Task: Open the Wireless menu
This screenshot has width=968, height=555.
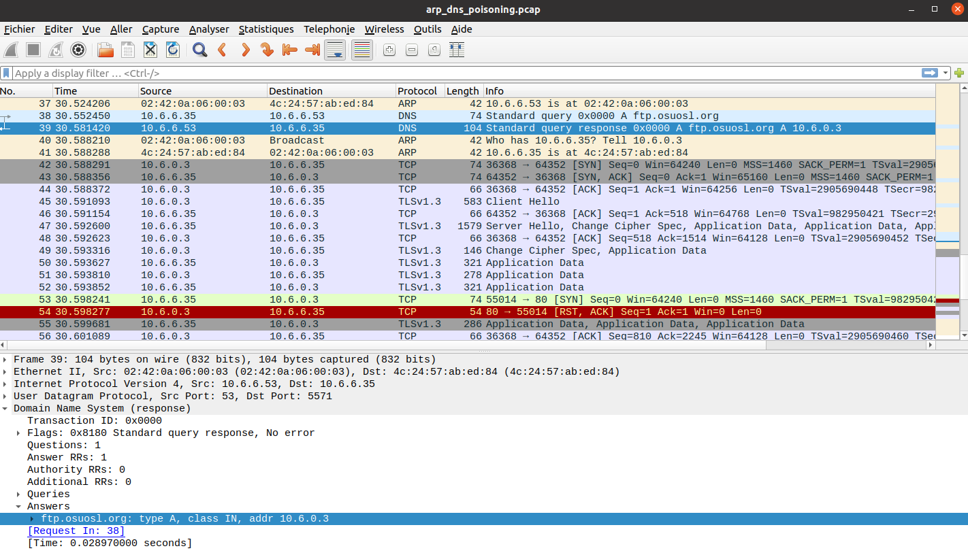Action: coord(384,29)
